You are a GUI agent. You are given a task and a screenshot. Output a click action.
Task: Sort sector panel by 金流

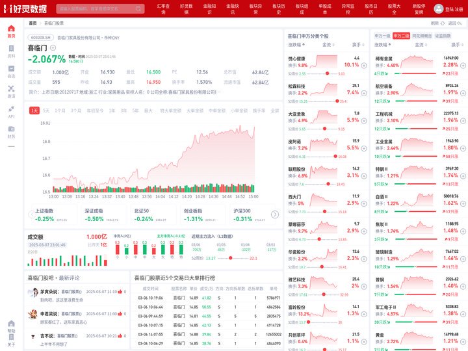coord(421,45)
